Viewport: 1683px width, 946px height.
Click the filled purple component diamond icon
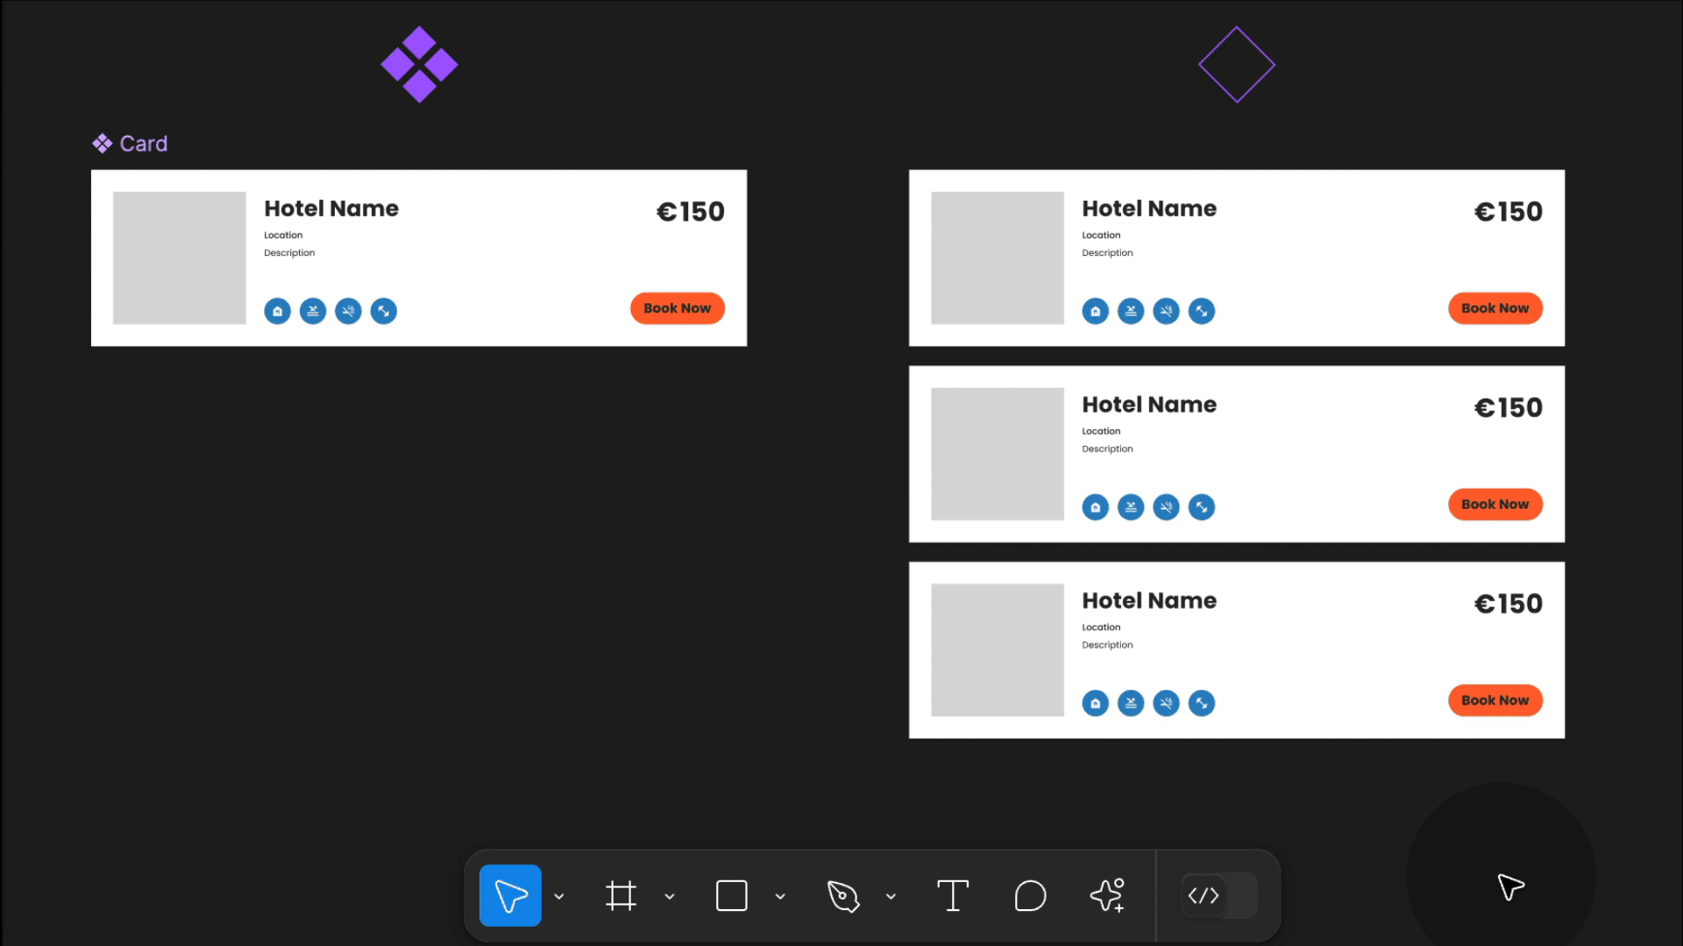point(419,65)
